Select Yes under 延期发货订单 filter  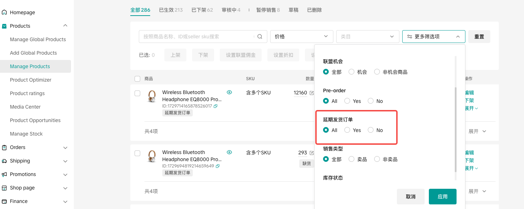point(347,130)
